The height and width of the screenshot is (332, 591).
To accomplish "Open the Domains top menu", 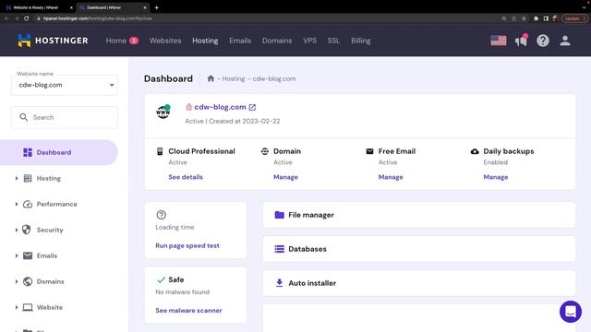I will point(277,41).
